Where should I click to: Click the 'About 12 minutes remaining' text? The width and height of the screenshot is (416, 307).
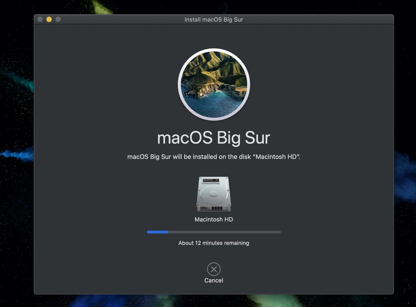214,243
